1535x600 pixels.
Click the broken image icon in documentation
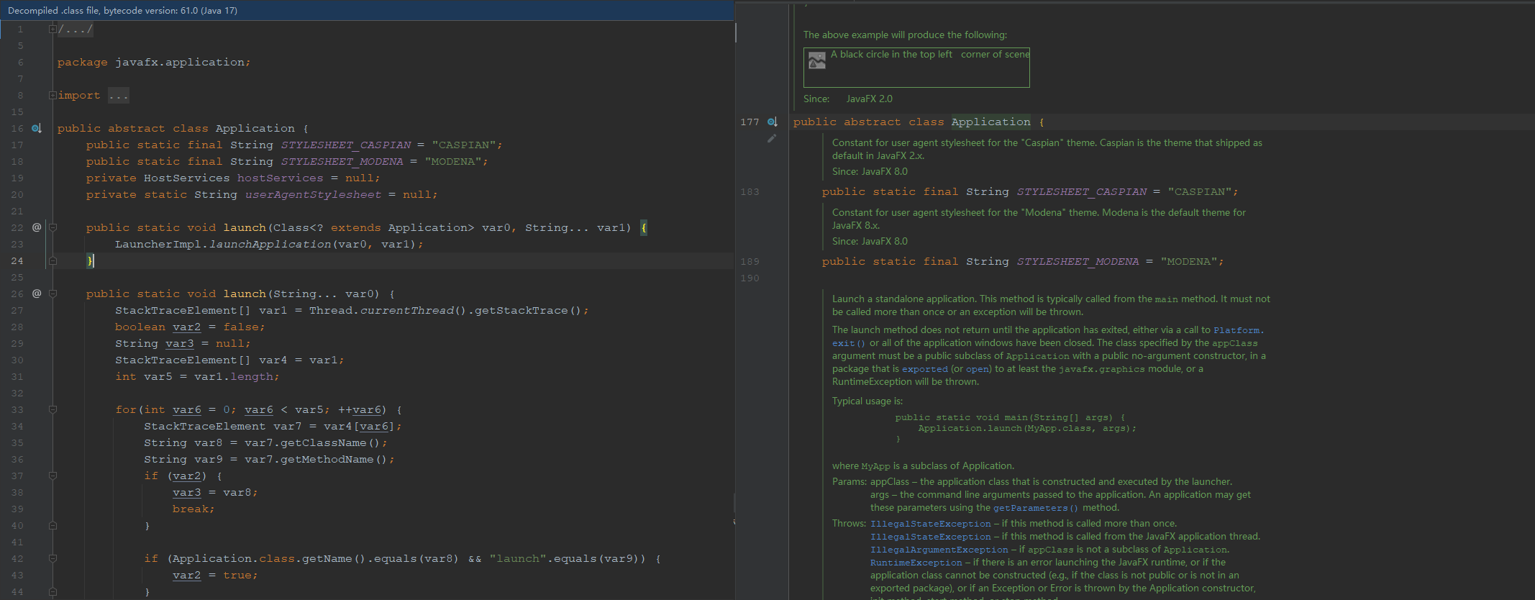817,60
